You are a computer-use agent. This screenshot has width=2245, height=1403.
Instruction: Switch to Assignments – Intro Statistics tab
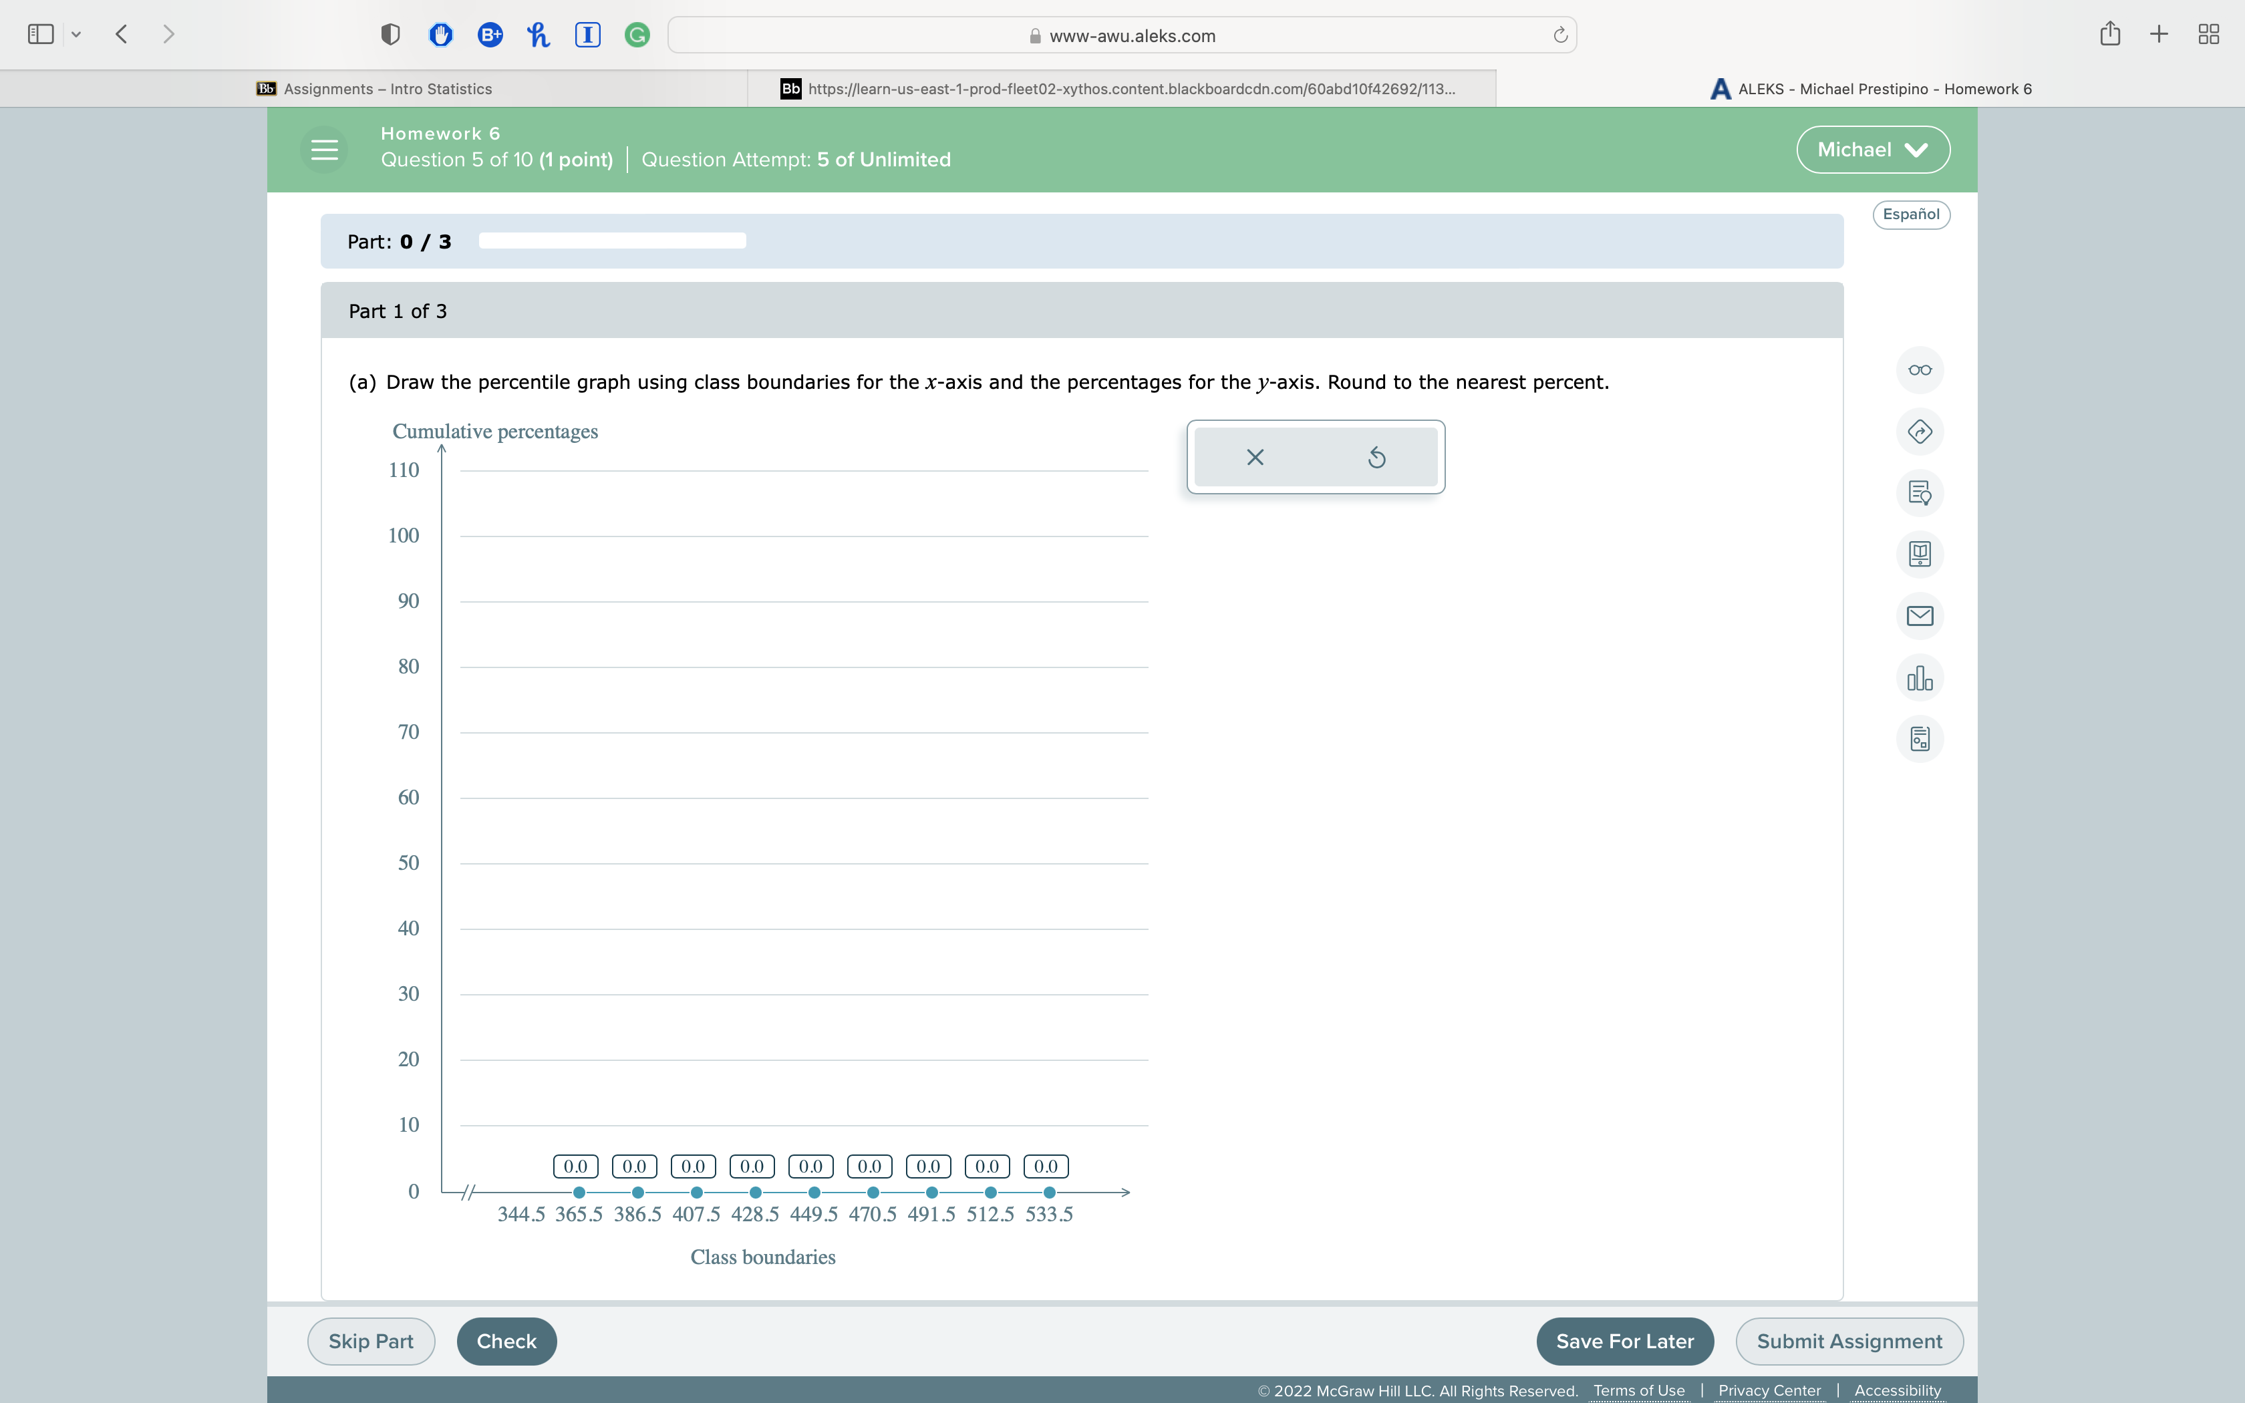388,89
